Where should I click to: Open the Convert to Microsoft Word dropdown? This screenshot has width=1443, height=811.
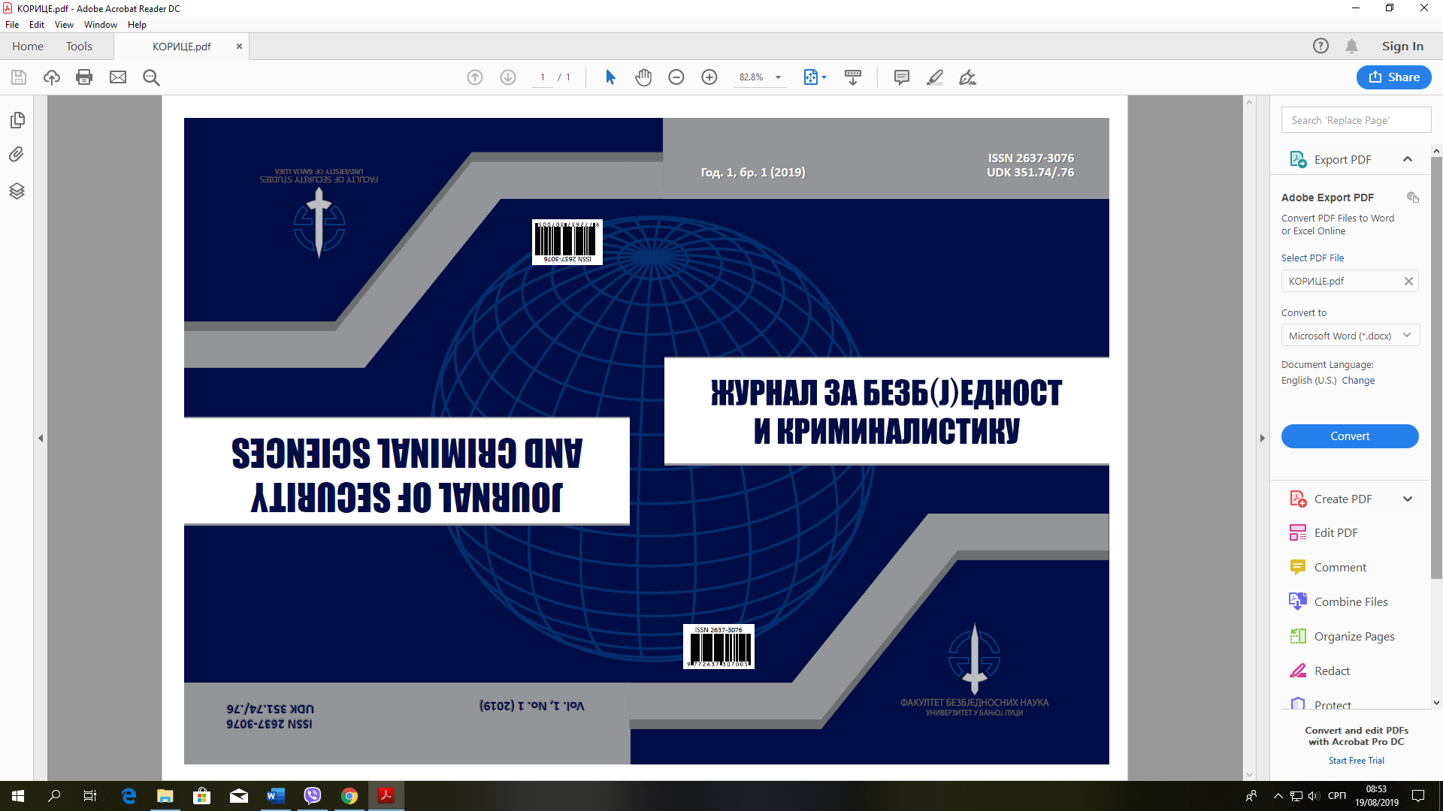click(x=1350, y=336)
